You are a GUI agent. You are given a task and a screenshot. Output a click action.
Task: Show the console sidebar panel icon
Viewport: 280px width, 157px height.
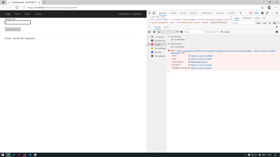coord(149,32)
